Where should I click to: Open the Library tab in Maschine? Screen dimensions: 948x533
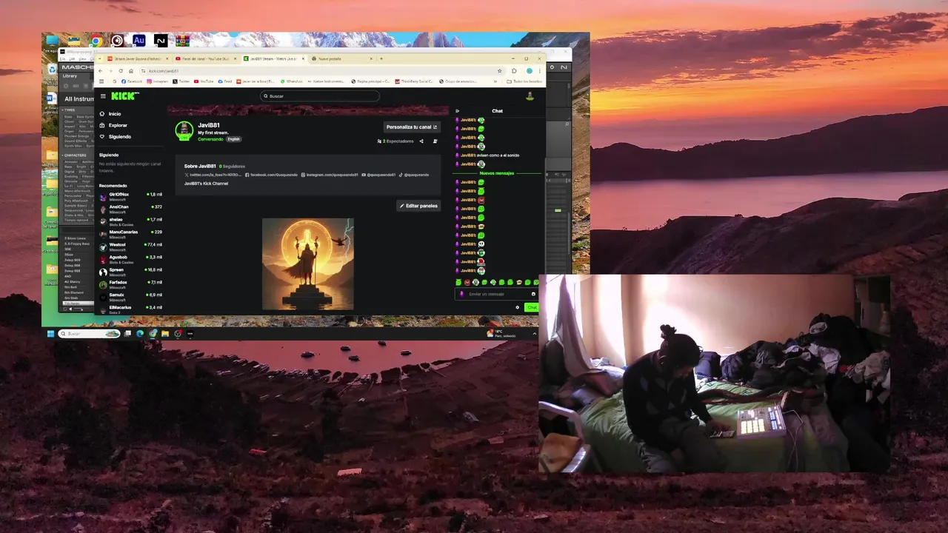[x=70, y=76]
